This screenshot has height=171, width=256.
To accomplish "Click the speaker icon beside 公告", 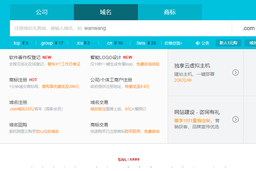I will coord(197,43).
